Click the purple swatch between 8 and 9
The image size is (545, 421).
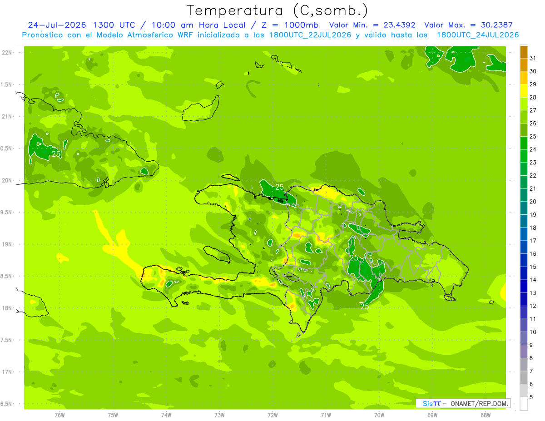click(x=524, y=352)
